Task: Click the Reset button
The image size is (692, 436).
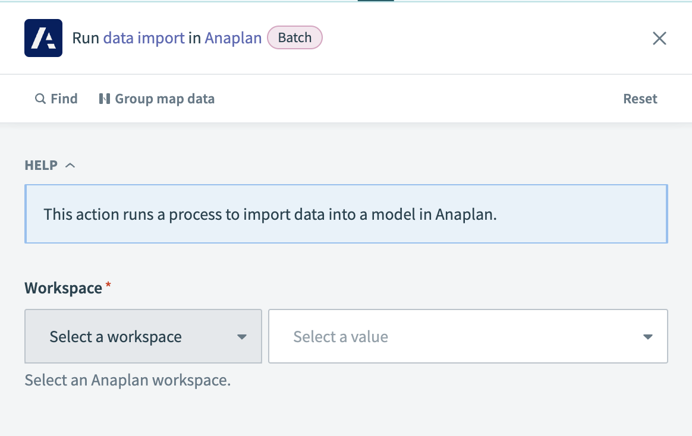Action: 640,99
